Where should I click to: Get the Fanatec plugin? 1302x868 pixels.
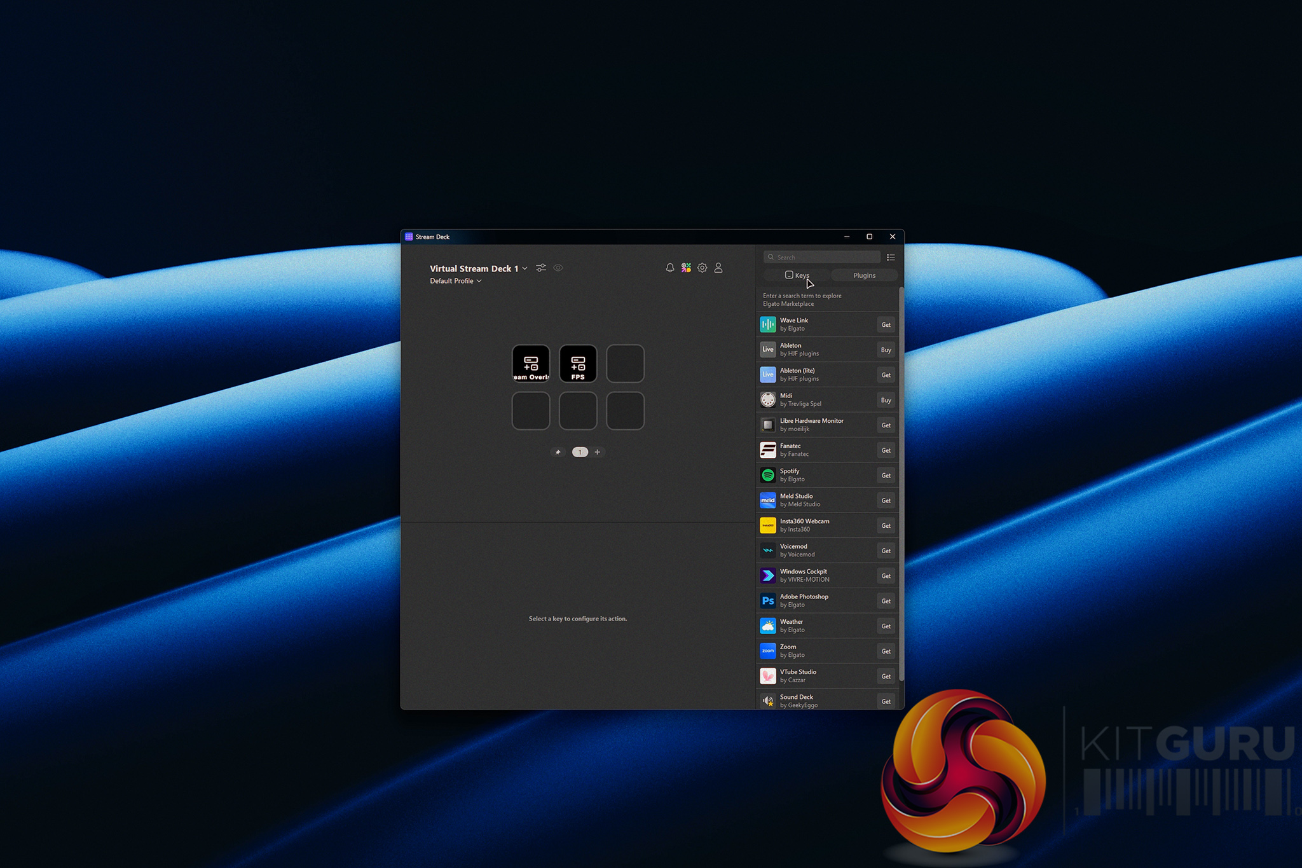[886, 450]
